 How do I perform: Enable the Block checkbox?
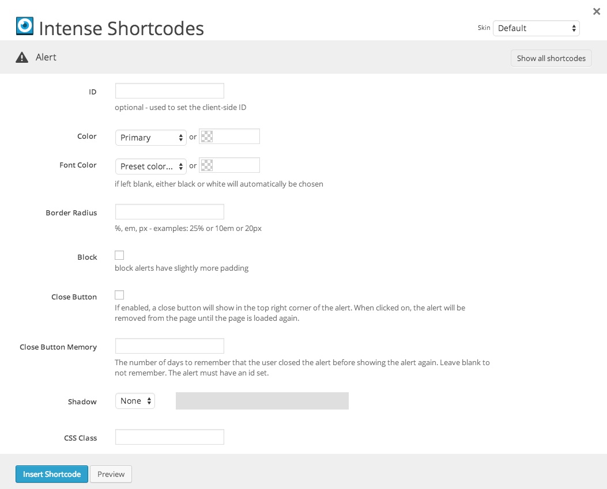click(x=119, y=255)
